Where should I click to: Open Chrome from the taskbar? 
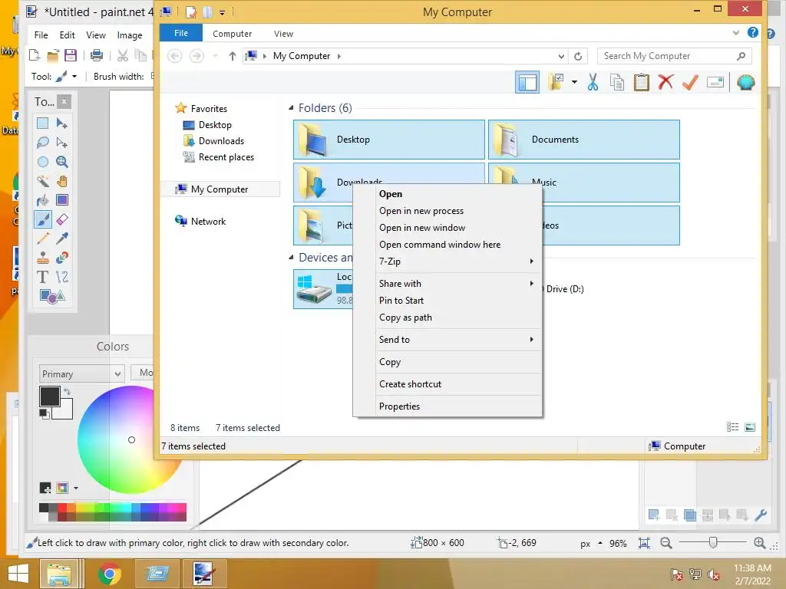click(109, 574)
